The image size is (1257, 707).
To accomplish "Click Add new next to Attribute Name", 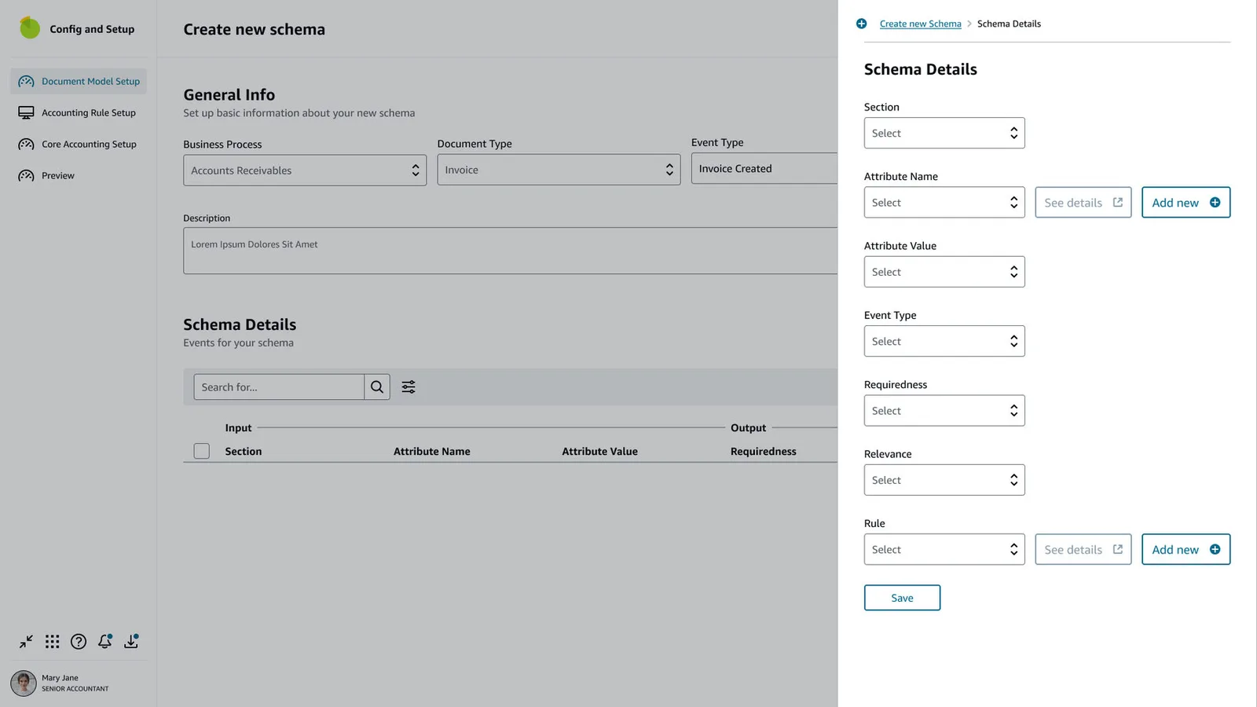I will (x=1186, y=203).
